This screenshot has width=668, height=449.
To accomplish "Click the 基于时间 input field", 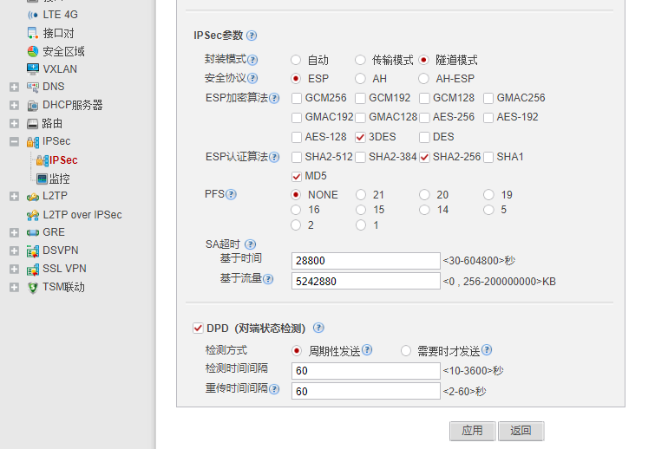I will pyautogui.click(x=365, y=261).
